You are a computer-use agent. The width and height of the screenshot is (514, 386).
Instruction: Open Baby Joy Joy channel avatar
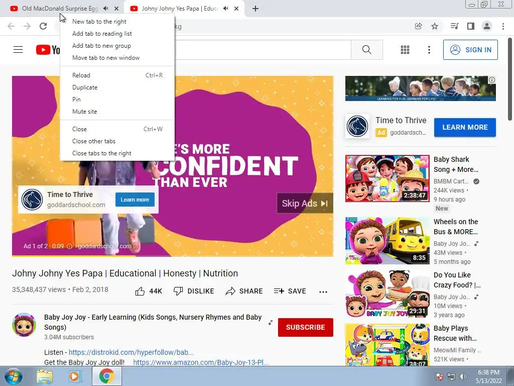click(x=24, y=325)
